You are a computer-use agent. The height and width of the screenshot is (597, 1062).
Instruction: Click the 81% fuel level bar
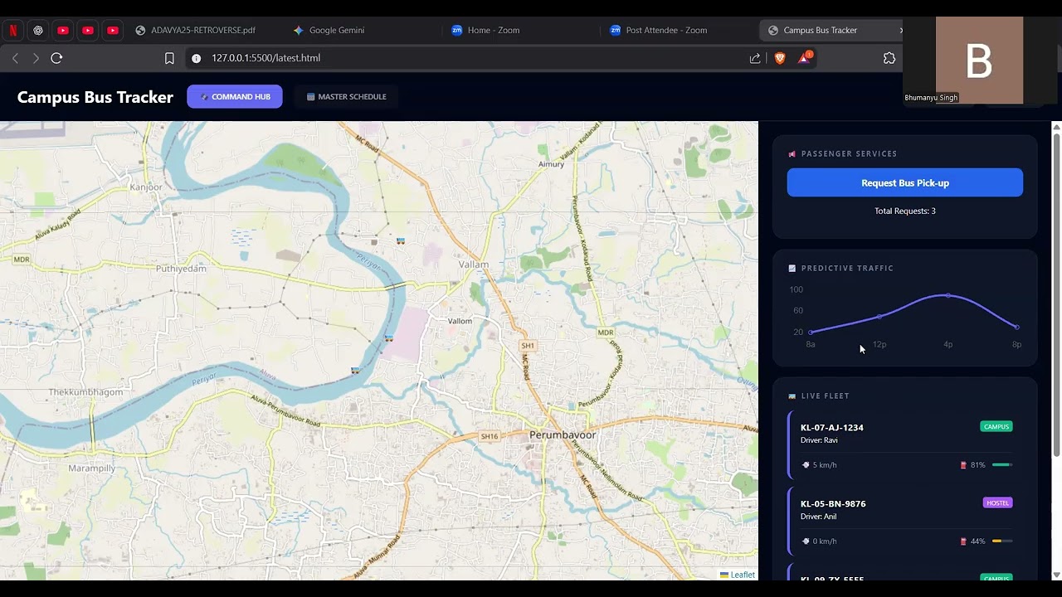(x=1002, y=465)
